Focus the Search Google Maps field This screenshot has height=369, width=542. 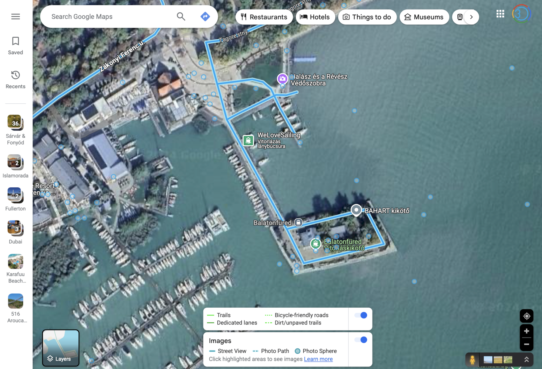110,17
